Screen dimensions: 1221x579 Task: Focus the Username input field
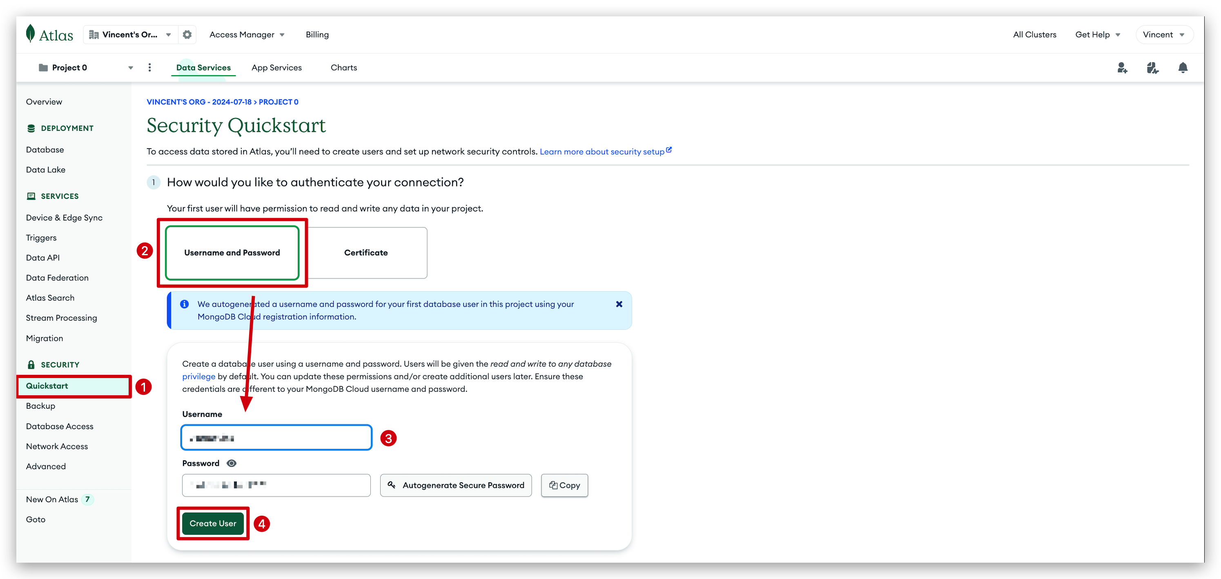276,437
